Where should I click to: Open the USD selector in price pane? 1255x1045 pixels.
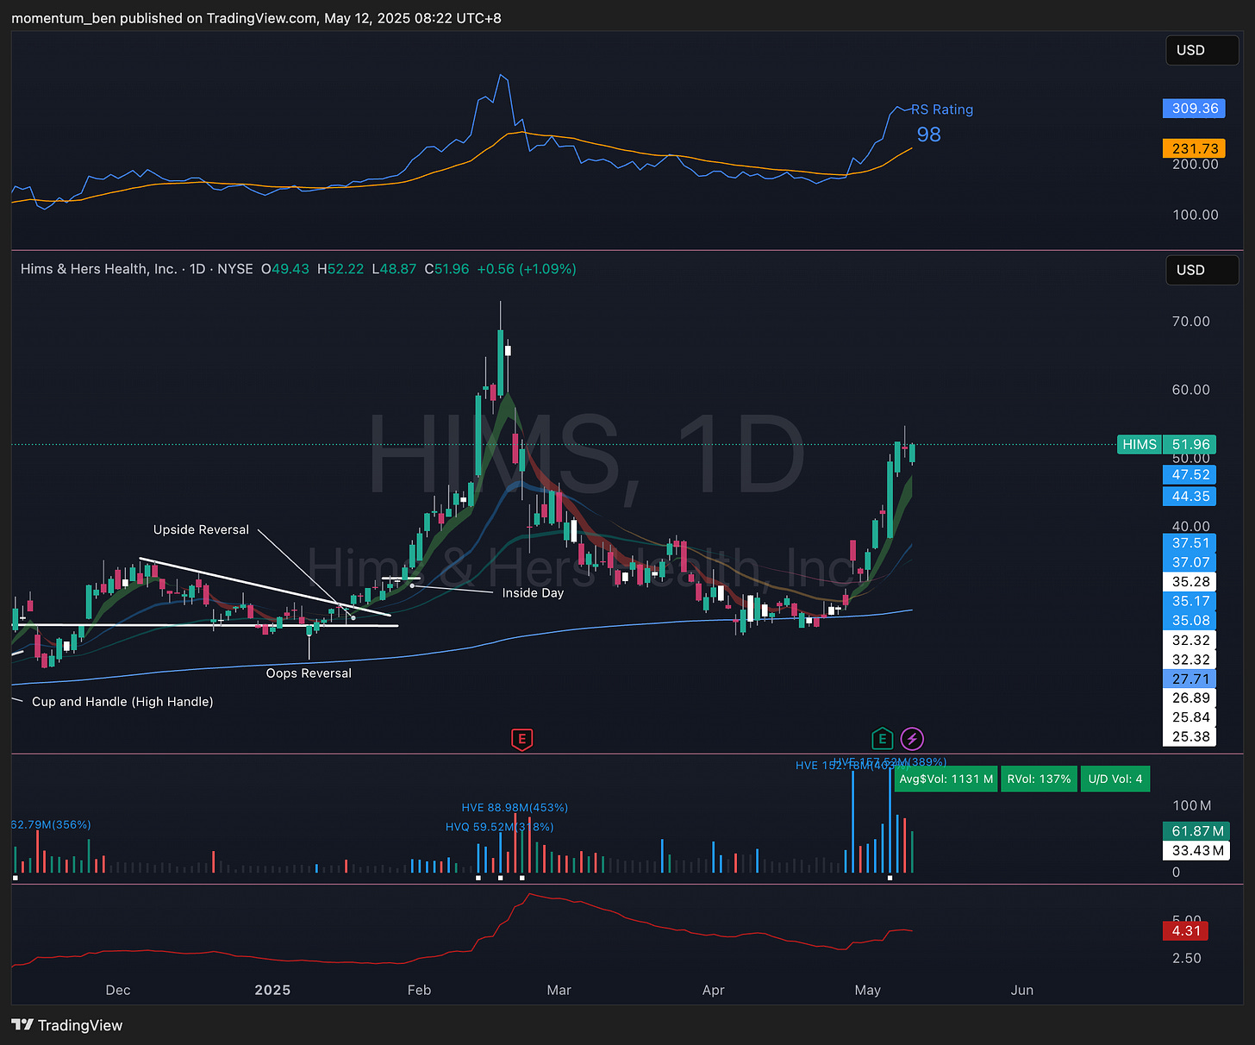point(1202,270)
